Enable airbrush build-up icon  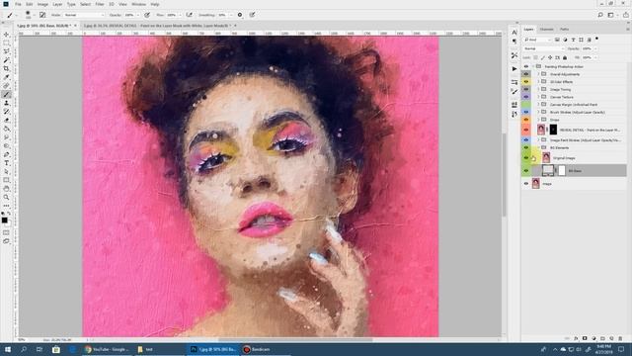pos(189,15)
